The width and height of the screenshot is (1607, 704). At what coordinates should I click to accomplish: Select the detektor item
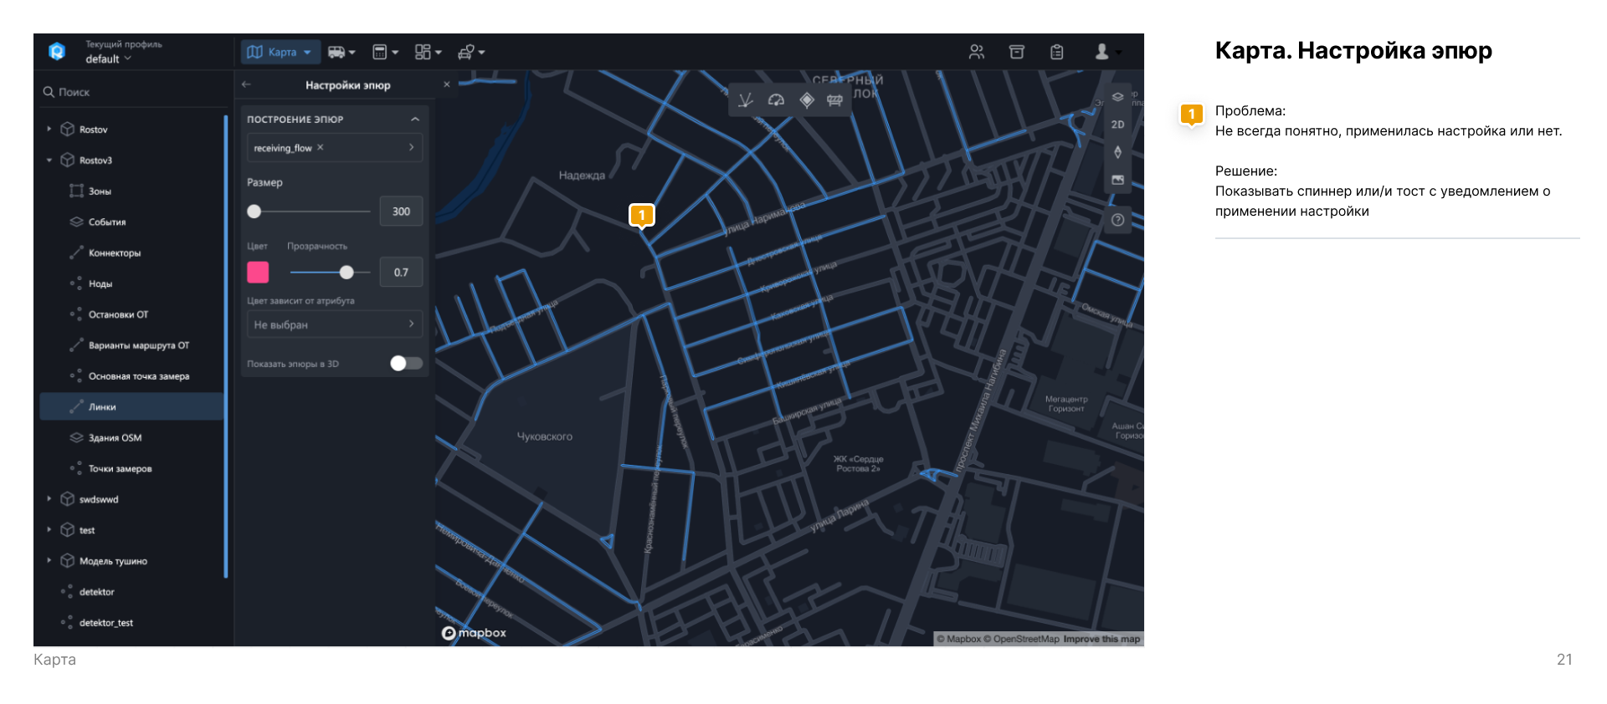click(96, 592)
